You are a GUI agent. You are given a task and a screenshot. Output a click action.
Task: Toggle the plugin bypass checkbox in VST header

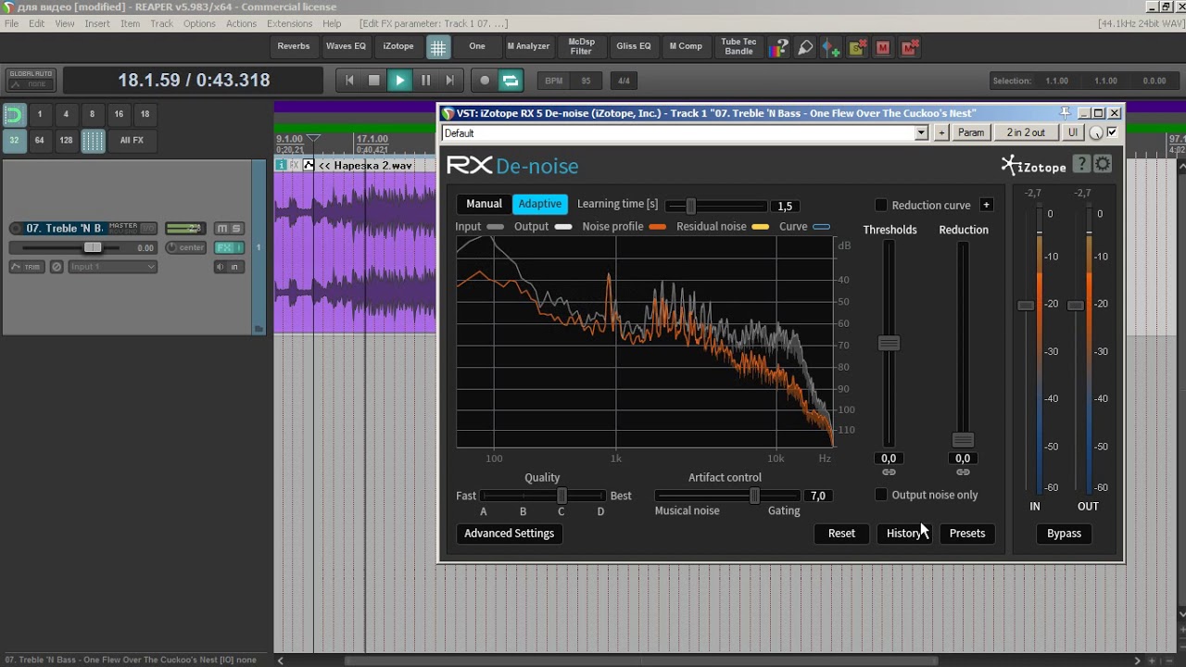1113,132
